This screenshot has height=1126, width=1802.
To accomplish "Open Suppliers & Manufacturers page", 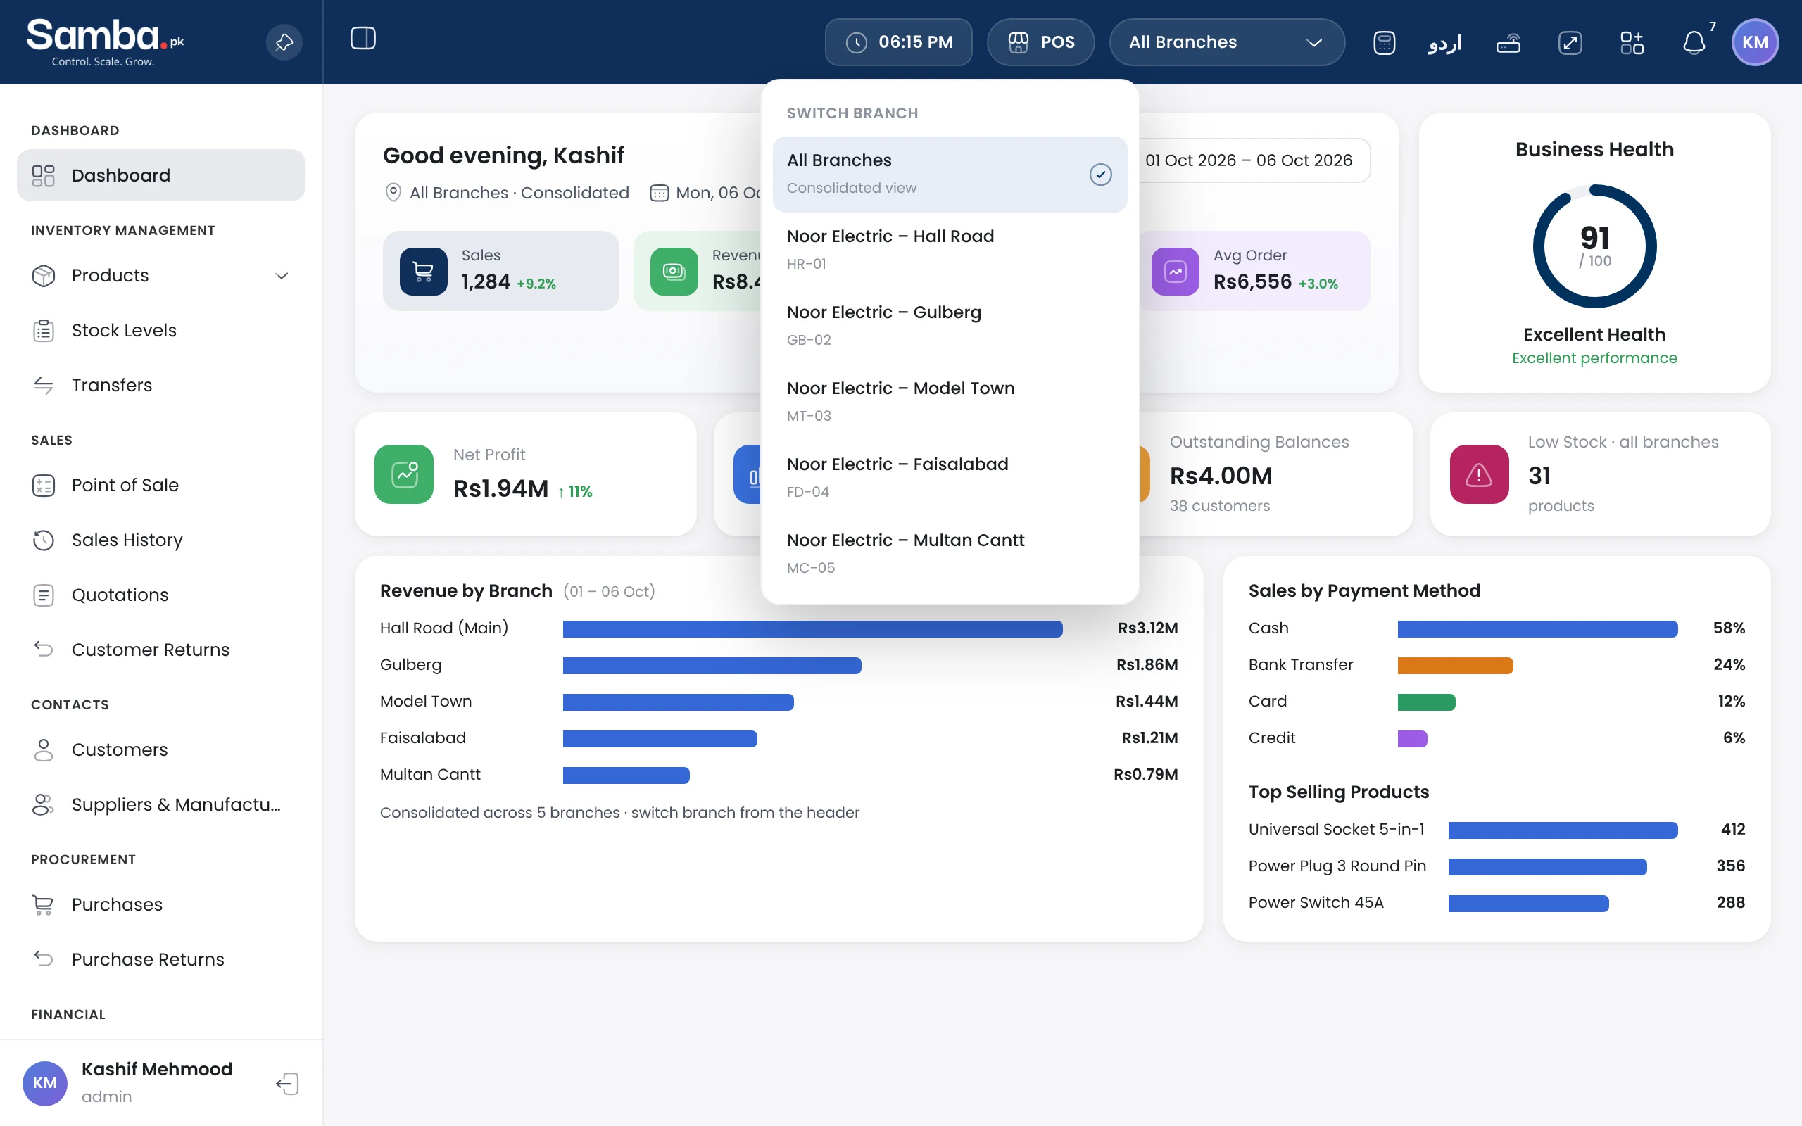I will tap(160, 804).
